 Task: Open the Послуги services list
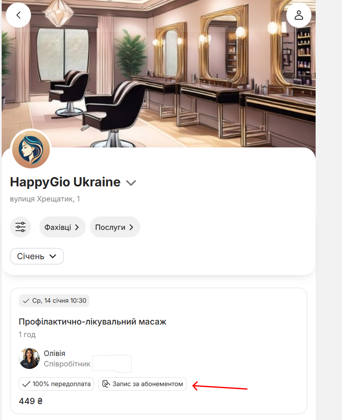click(115, 227)
